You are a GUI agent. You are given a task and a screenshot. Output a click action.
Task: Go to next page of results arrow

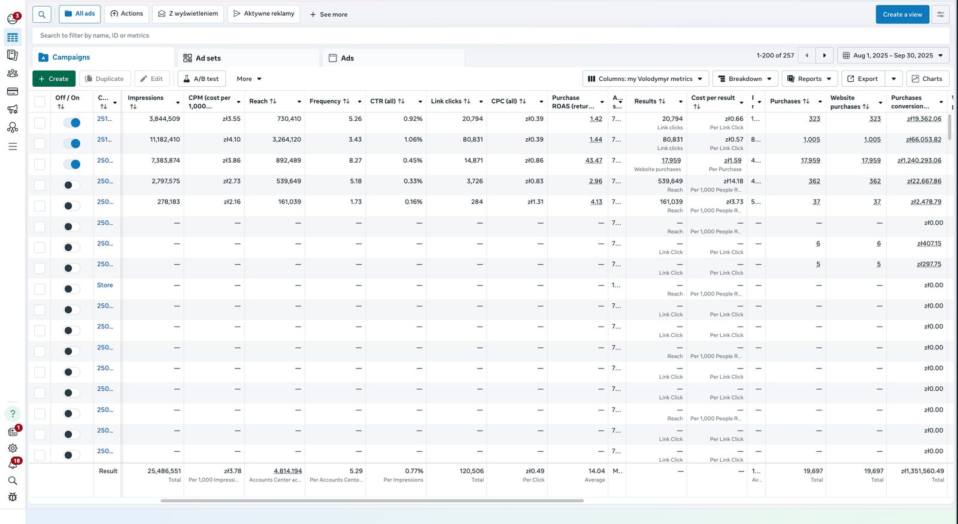(x=824, y=56)
